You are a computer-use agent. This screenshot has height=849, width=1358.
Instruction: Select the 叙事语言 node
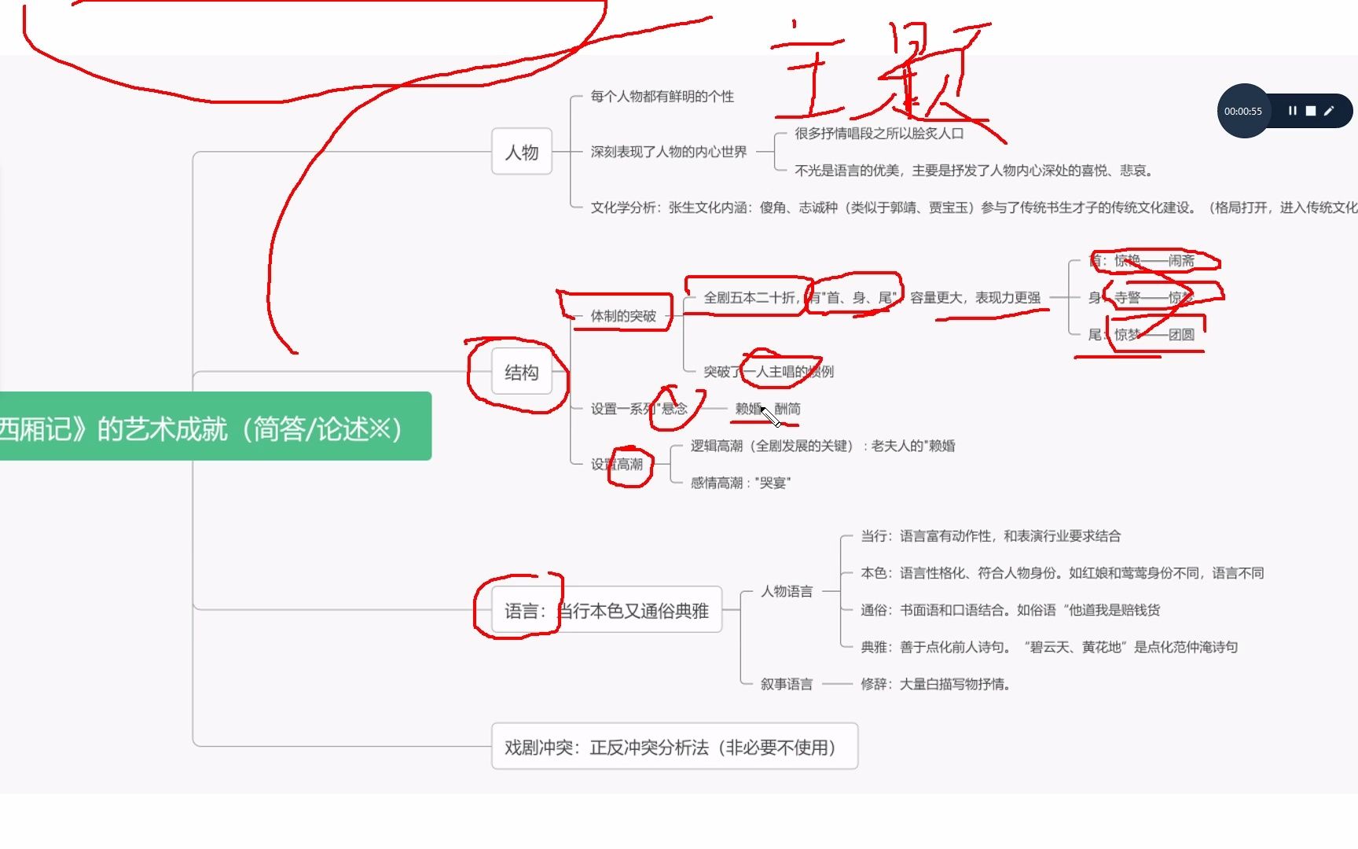pos(787,684)
